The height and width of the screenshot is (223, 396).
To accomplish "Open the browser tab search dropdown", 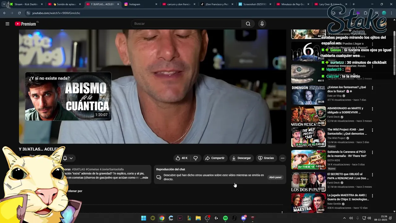I will click(x=4, y=4).
